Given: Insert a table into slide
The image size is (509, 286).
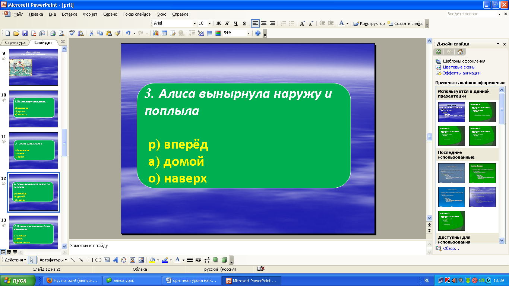Looking at the screenshot, I should (164, 33).
